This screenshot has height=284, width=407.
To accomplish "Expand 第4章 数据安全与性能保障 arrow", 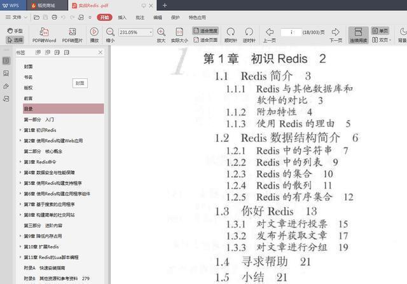I will click(20, 172).
